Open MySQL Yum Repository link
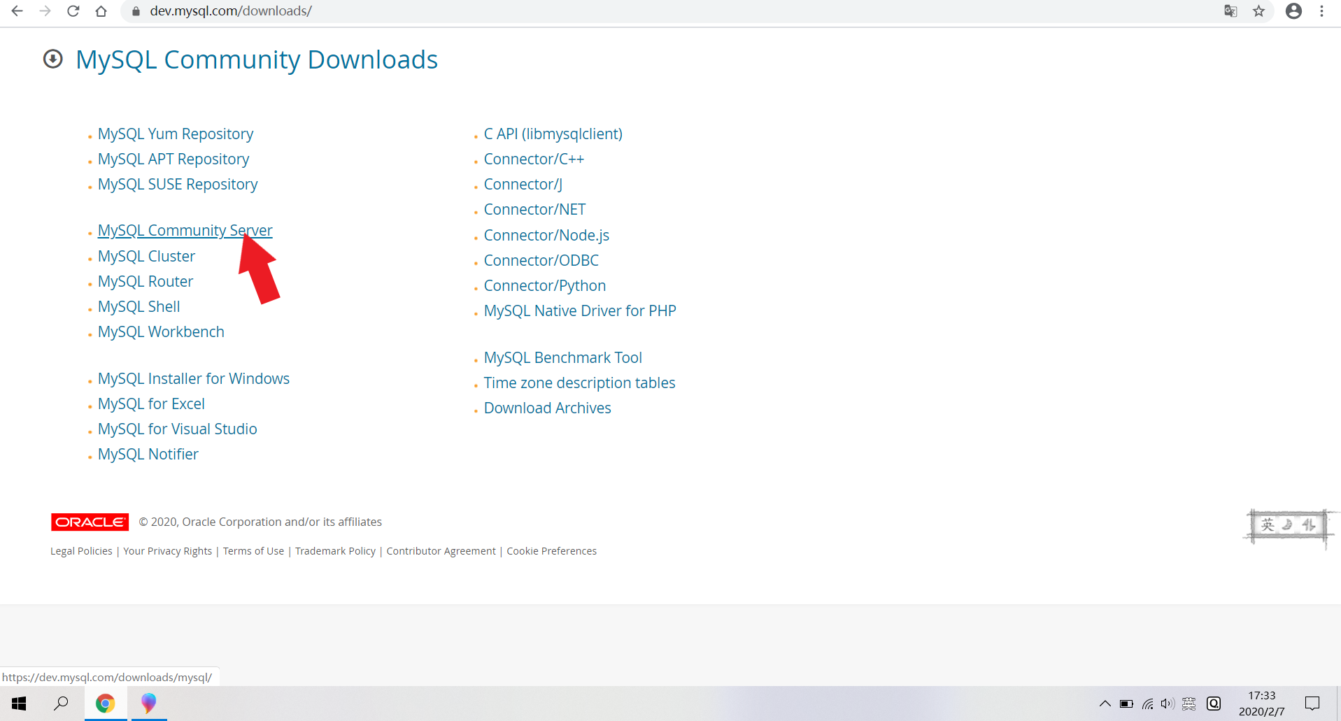 (176, 134)
